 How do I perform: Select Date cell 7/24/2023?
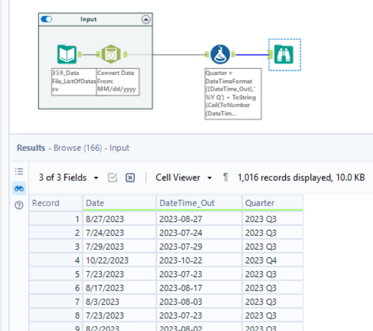[x=120, y=233]
